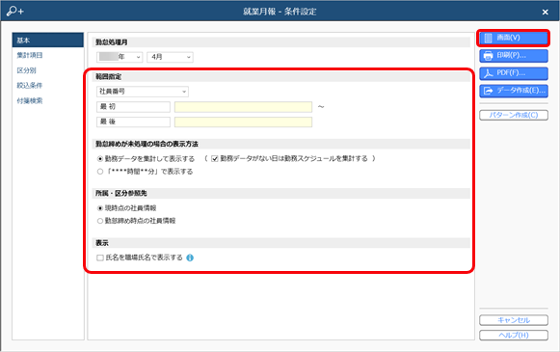Image resolution: width=560 pixels, height=352 pixels.
Task: Click the yellow field beside 最後
Action: click(243, 122)
